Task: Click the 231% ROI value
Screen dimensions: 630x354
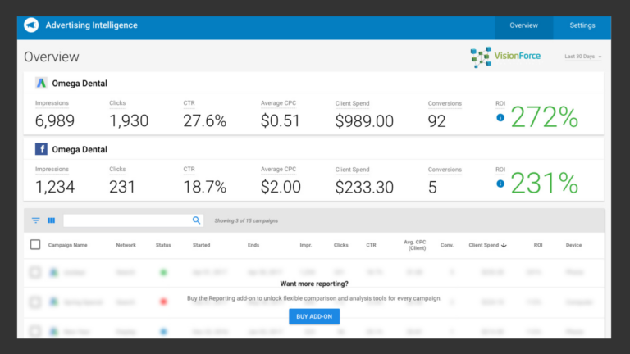Action: [x=545, y=184]
